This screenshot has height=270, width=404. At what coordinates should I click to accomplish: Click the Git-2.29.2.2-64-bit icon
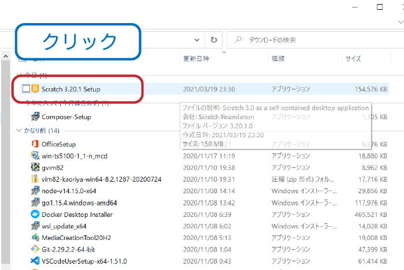tap(35, 249)
